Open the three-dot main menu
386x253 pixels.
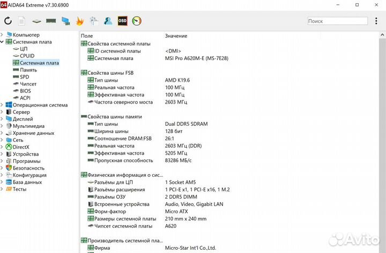pyautogui.click(x=376, y=21)
